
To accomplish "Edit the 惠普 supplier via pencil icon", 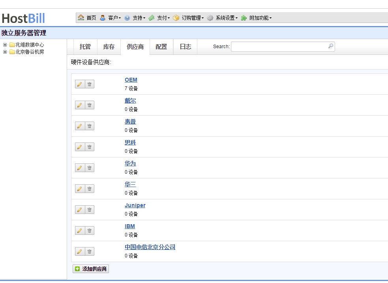I will pos(80,126).
